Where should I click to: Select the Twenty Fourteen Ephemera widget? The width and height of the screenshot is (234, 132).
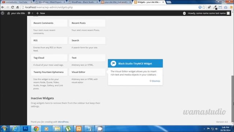click(x=49, y=72)
